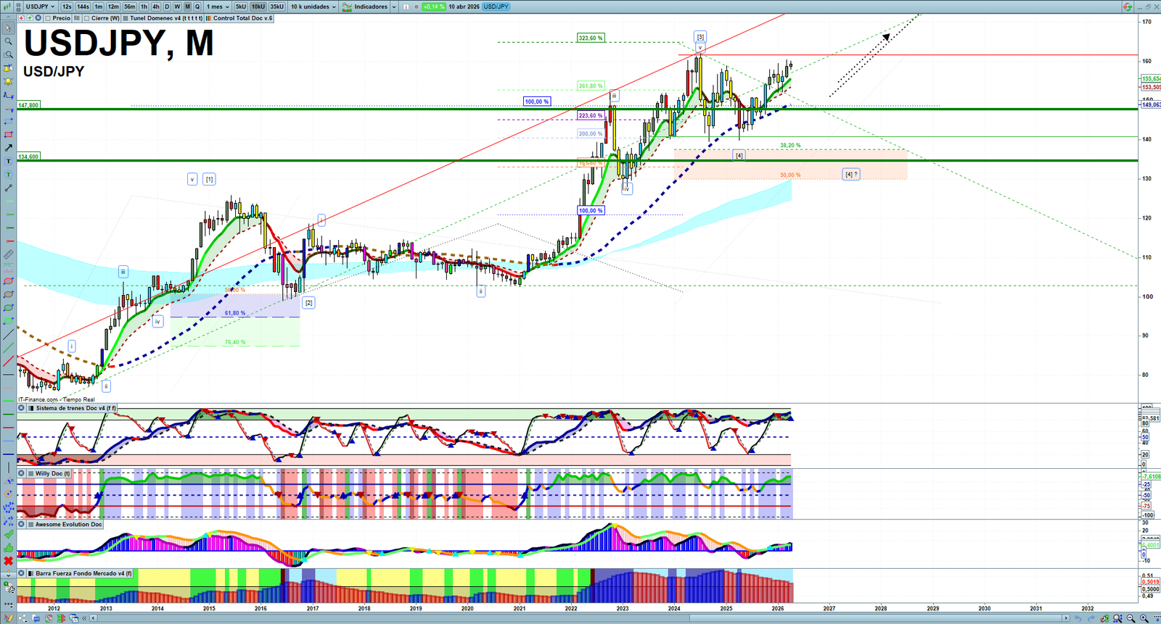Select the 1h timeframe button
Image resolution: width=1161 pixels, height=624 pixels.
click(144, 7)
